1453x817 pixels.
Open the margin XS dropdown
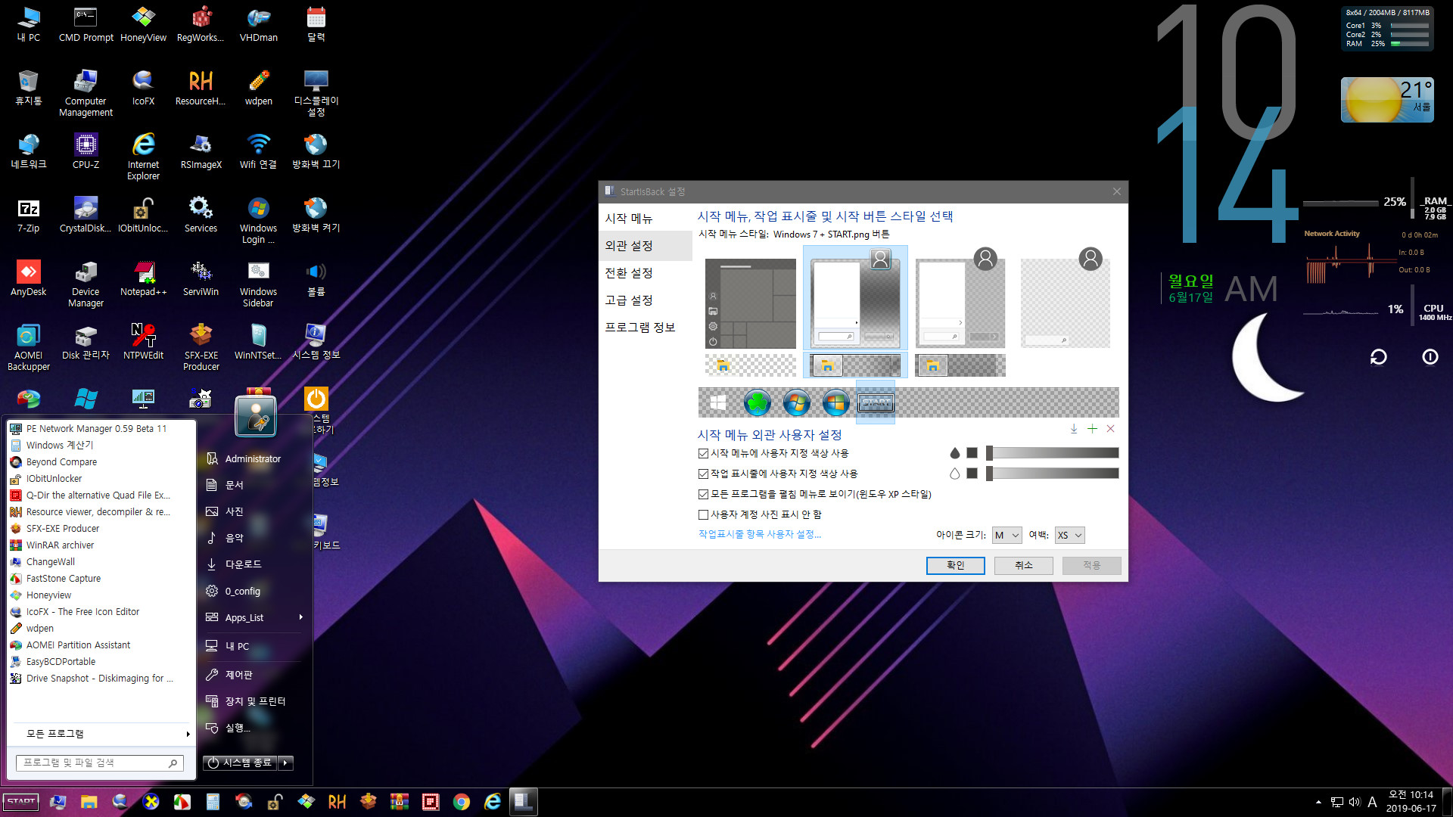[1069, 535]
